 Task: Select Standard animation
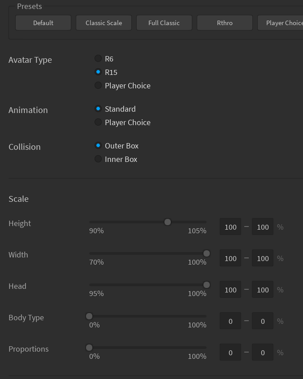point(98,109)
